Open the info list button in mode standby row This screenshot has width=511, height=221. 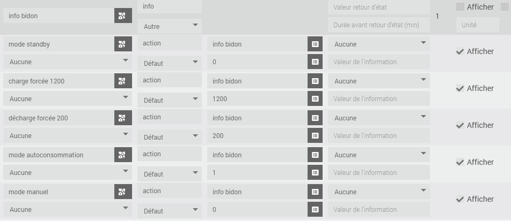(315, 44)
